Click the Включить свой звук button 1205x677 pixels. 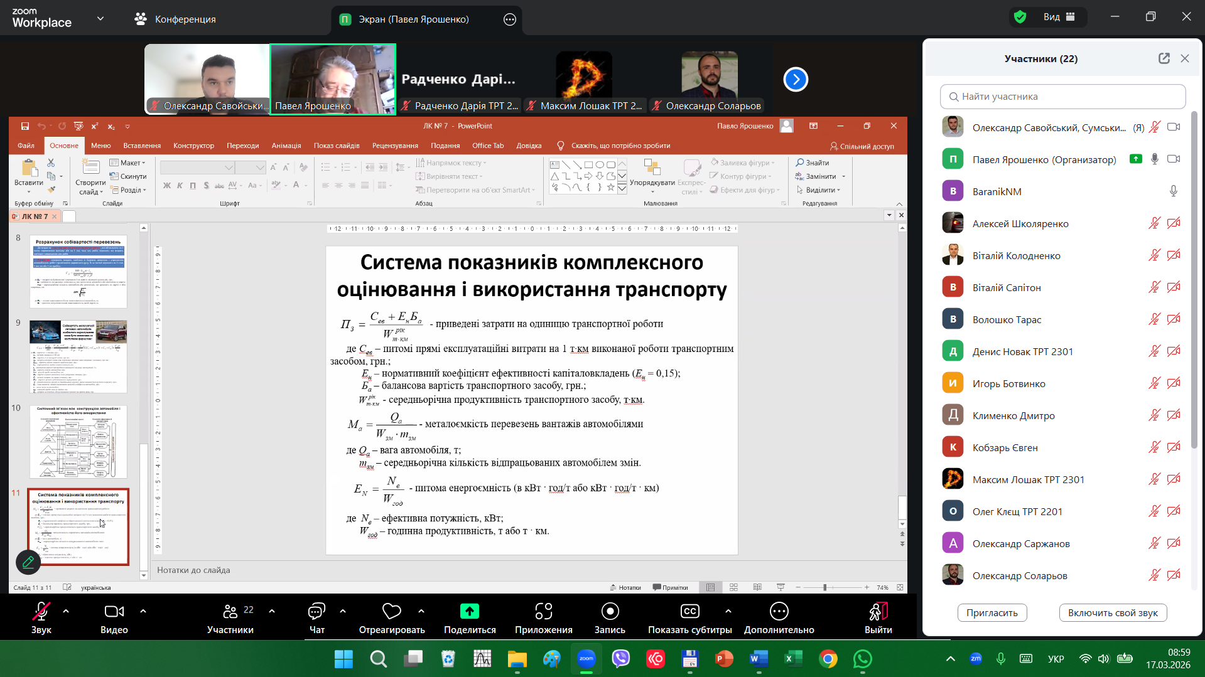(x=1112, y=613)
